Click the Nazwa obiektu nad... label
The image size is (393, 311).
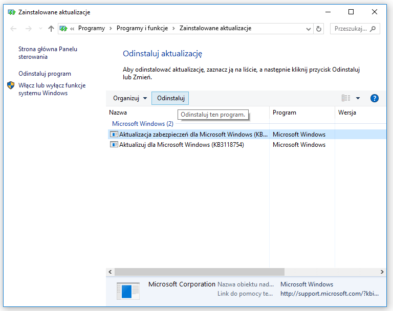246,284
